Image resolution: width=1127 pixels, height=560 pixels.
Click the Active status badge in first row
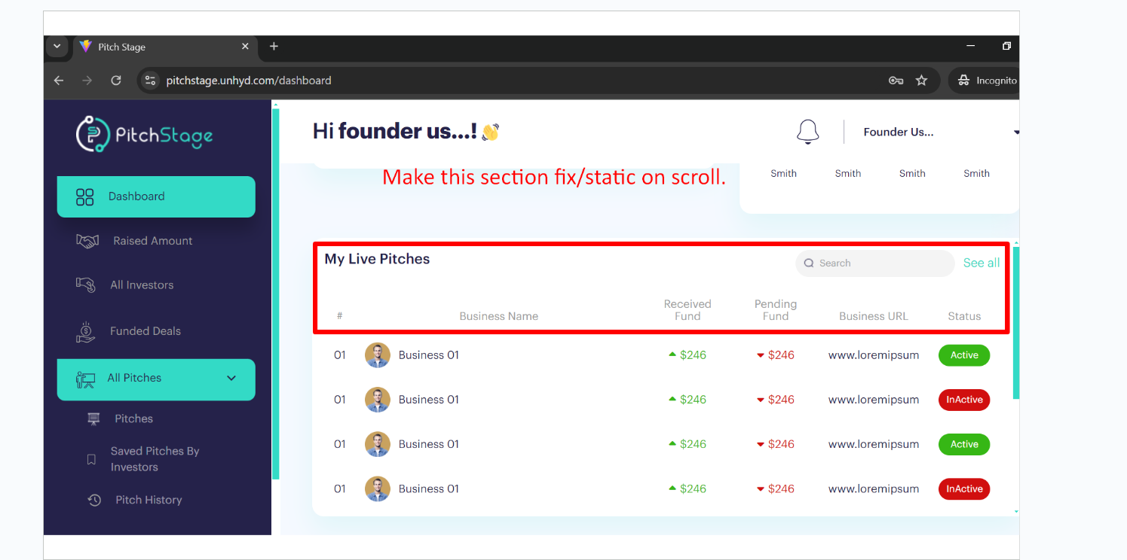964,355
